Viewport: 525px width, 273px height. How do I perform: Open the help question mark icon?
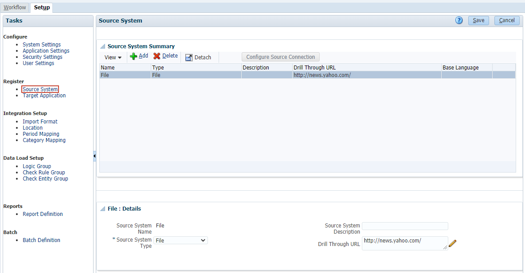(x=459, y=20)
